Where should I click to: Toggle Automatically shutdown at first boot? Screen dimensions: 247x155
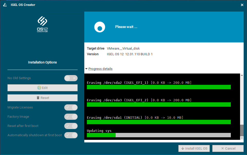[x=71, y=135]
